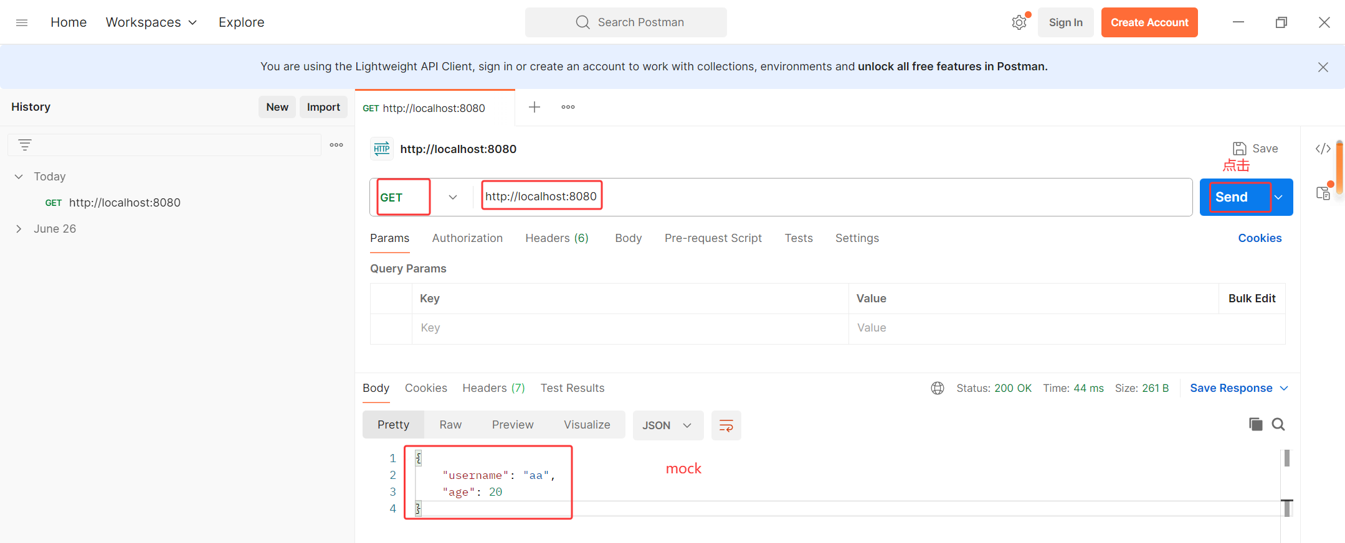Switch to the Headers (6) request tab
The width and height of the screenshot is (1345, 543).
click(557, 238)
